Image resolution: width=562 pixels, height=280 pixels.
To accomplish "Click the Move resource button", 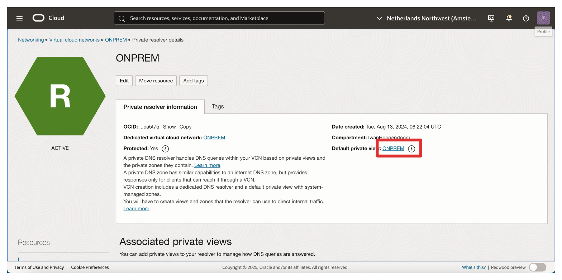I will 156,81.
